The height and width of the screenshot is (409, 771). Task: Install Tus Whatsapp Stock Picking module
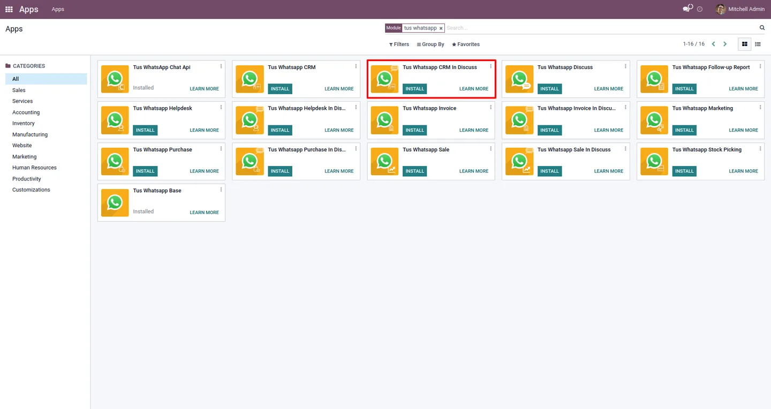click(684, 171)
